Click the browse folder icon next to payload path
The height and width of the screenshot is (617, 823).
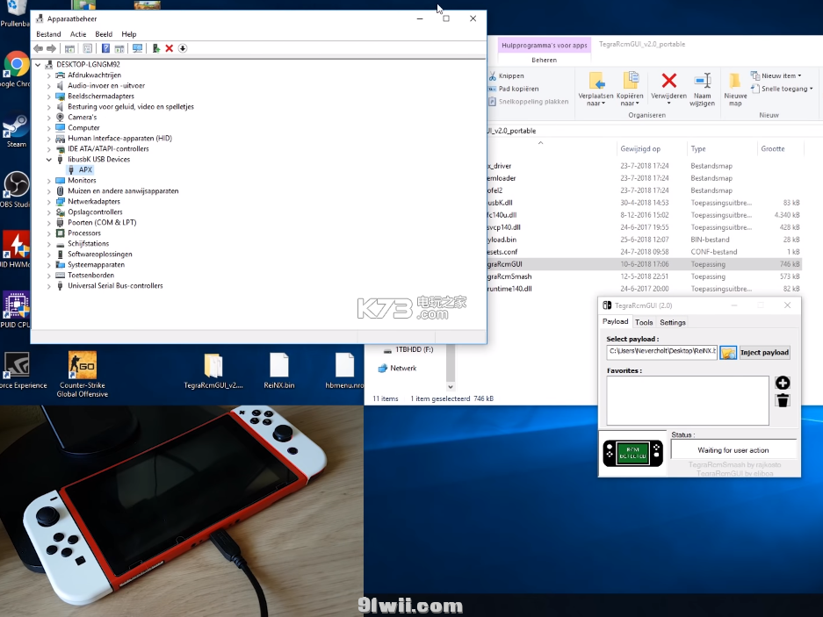pyautogui.click(x=728, y=353)
